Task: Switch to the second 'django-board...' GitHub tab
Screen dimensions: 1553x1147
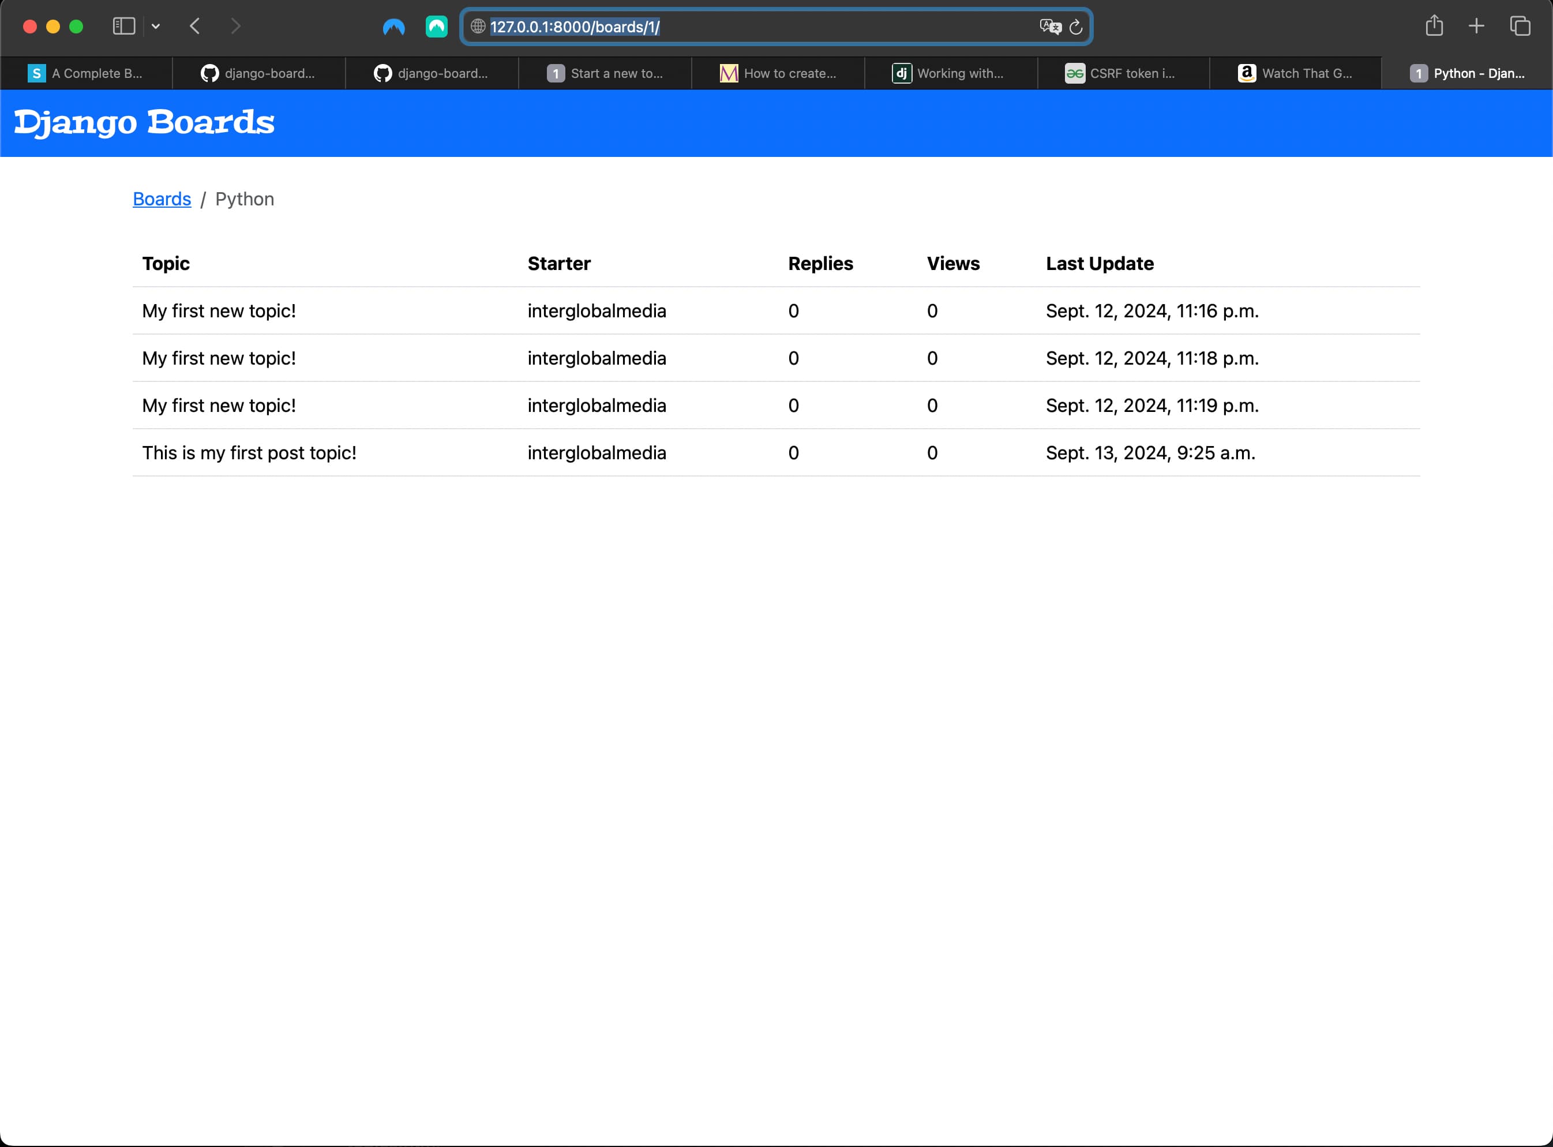Action: pyautogui.click(x=432, y=73)
